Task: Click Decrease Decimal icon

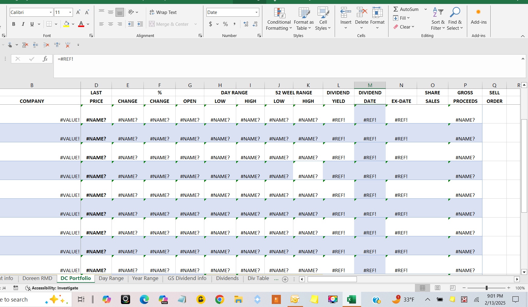Action: pos(255,24)
